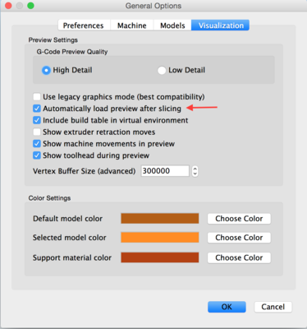This screenshot has width=307, height=329.
Task: Click the Vertex Buffer Size input field
Action: (x=165, y=171)
